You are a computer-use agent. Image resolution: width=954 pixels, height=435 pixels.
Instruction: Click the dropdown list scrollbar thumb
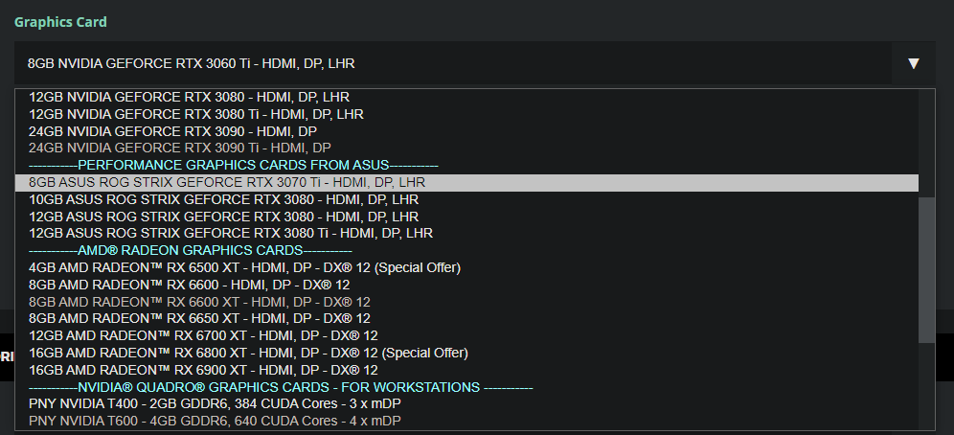click(x=926, y=270)
